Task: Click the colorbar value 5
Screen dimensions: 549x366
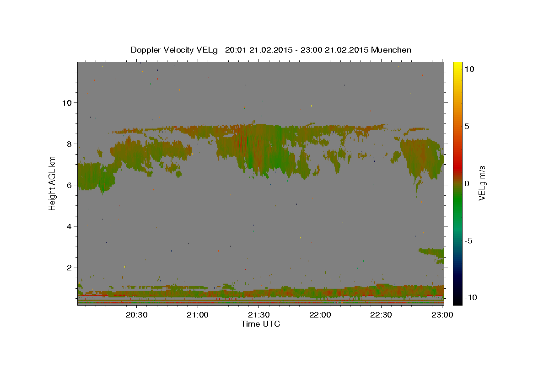Action: tap(467, 126)
